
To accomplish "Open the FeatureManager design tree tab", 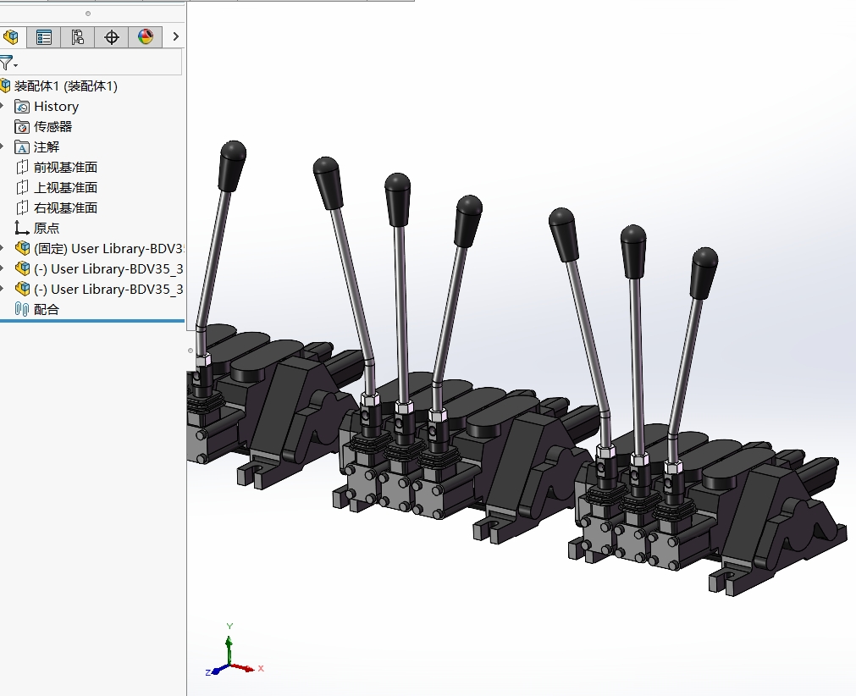I will pyautogui.click(x=10, y=37).
